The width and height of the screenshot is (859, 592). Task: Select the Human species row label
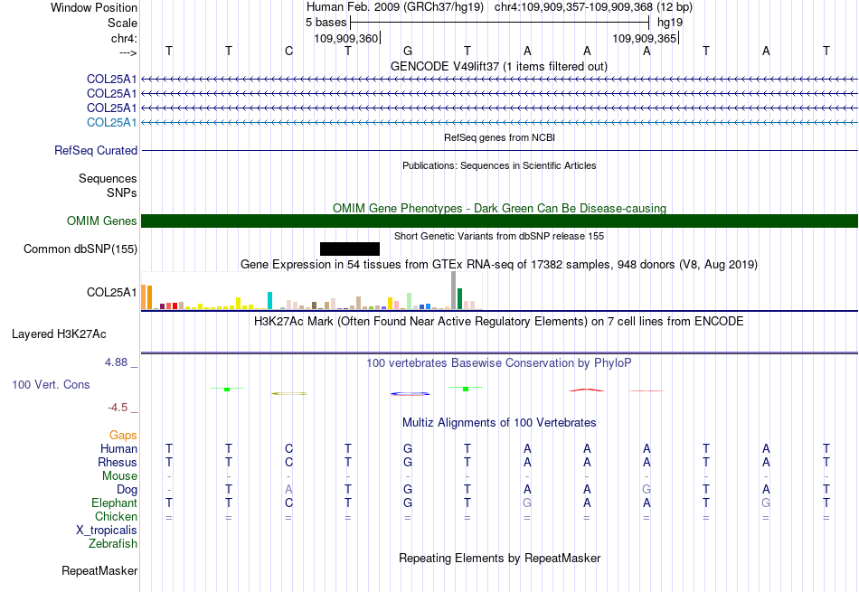(118, 448)
